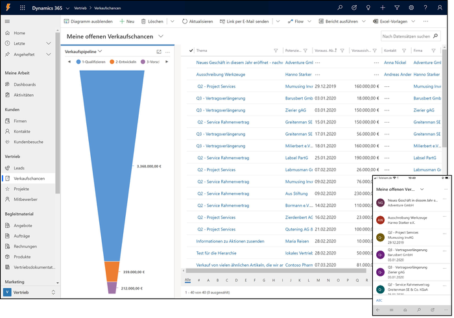Screen dimensions: 454x318
Task: Click Diagramm ausblenden button
Action: 88,21
